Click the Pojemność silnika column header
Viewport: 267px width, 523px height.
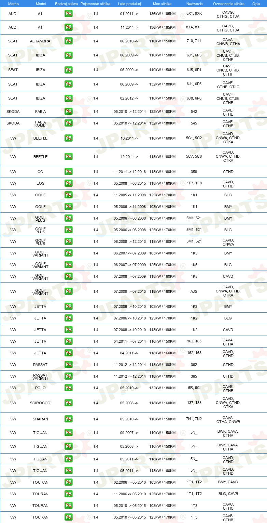click(x=95, y=3)
